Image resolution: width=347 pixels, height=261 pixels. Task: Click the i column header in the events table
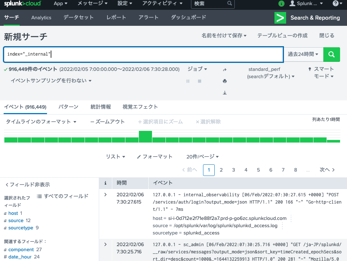click(x=105, y=183)
